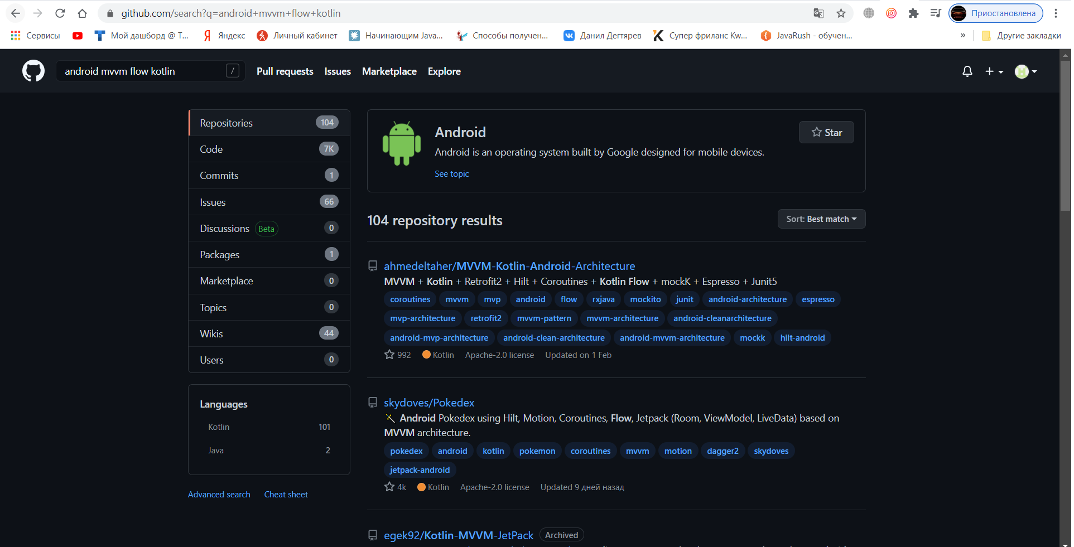Viewport: 1074px width, 547px height.
Task: Expand the user avatar menu
Action: [x=1025, y=71]
